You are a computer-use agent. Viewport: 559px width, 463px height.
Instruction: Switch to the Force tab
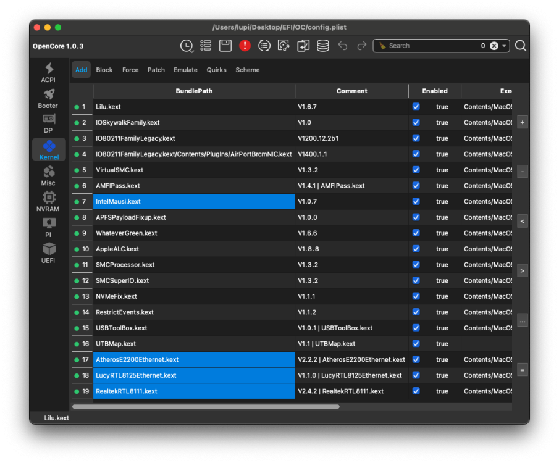click(130, 70)
